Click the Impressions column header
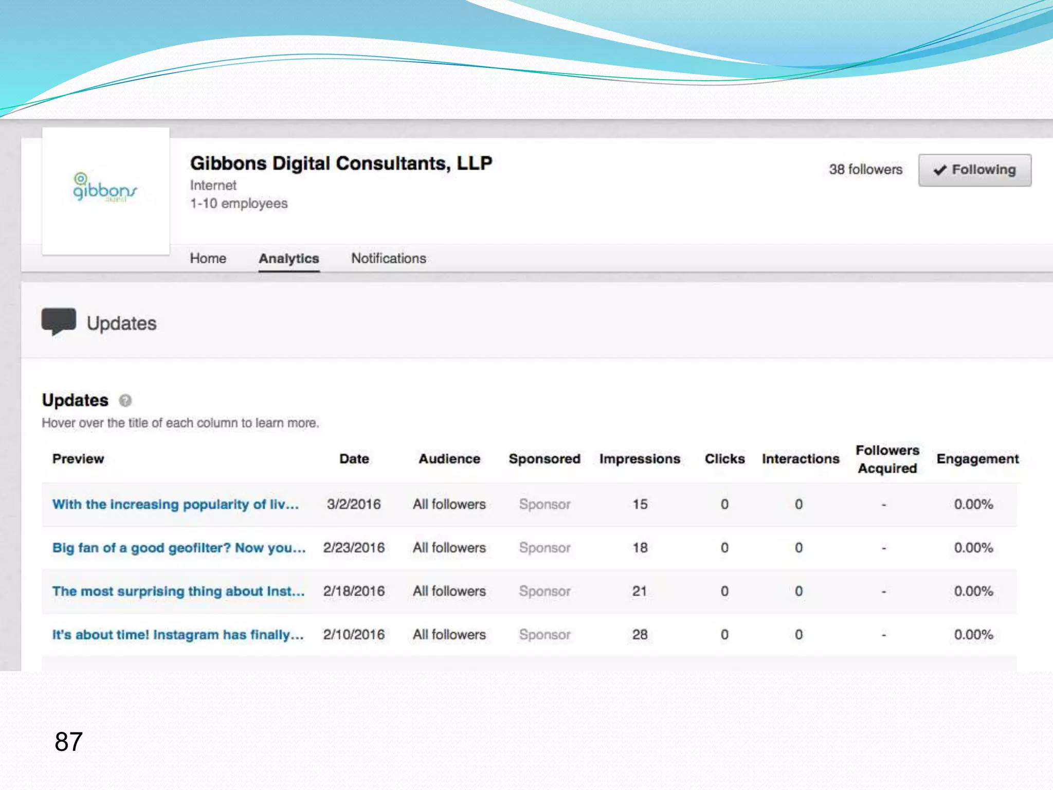Image resolution: width=1053 pixels, height=790 pixels. coord(640,459)
